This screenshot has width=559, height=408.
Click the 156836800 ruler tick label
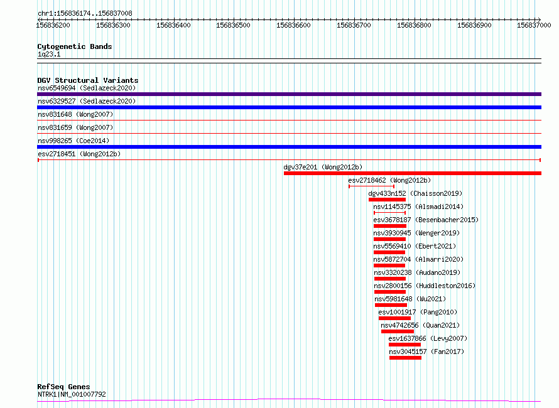tap(414, 25)
